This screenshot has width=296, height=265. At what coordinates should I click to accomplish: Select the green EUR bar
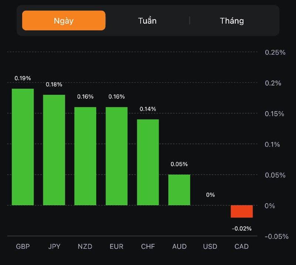coord(117,156)
